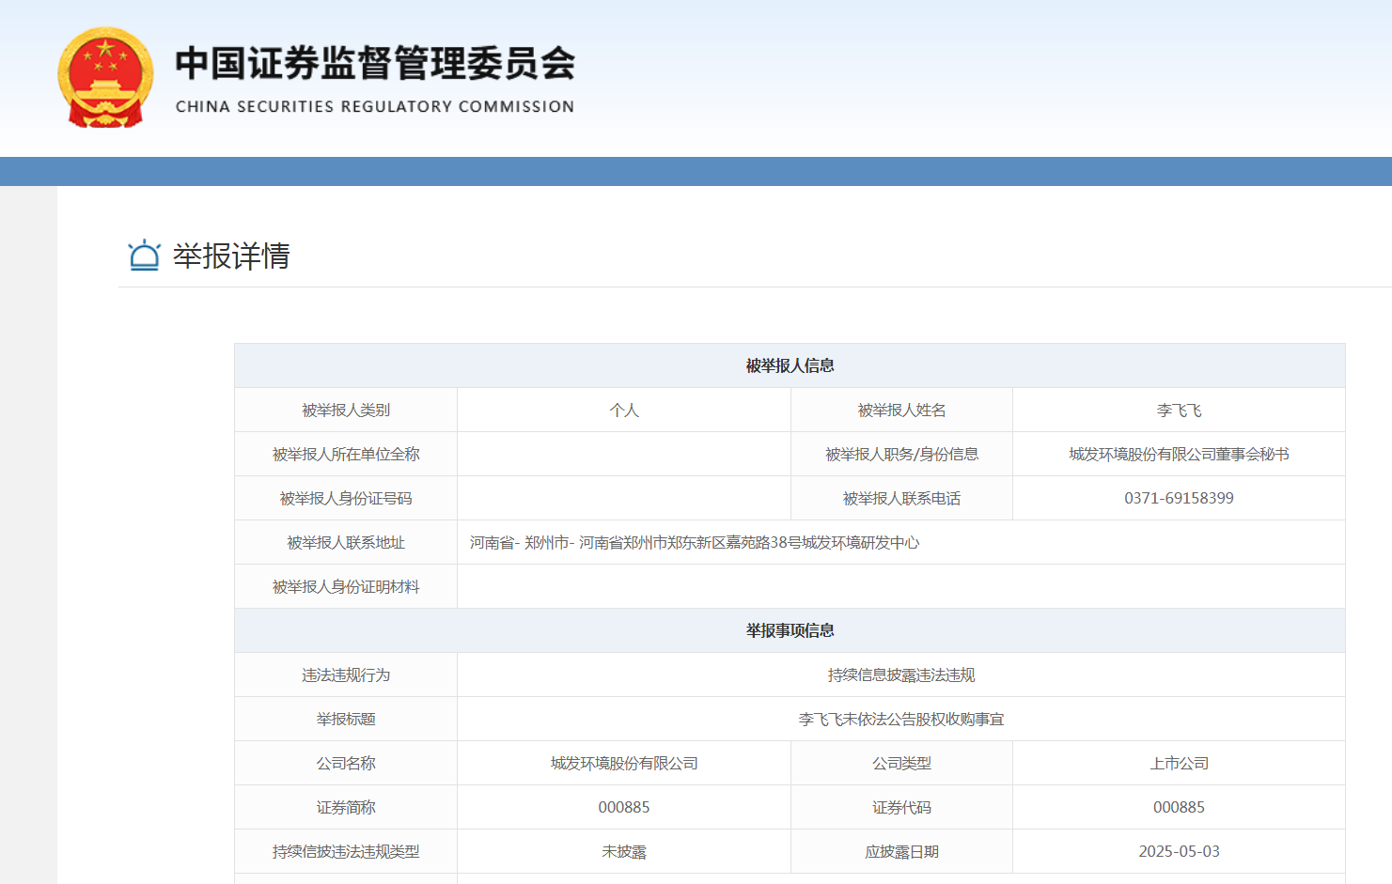Click the 违法违规行为 label
The width and height of the screenshot is (1392, 884).
click(346, 675)
